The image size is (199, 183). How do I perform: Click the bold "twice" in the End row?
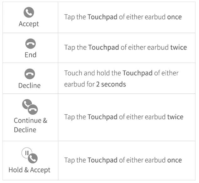point(178,48)
